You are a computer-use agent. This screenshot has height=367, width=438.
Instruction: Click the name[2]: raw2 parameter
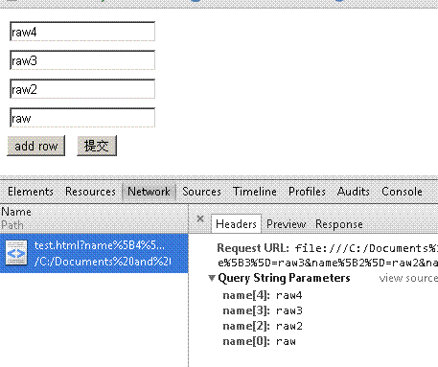263,326
